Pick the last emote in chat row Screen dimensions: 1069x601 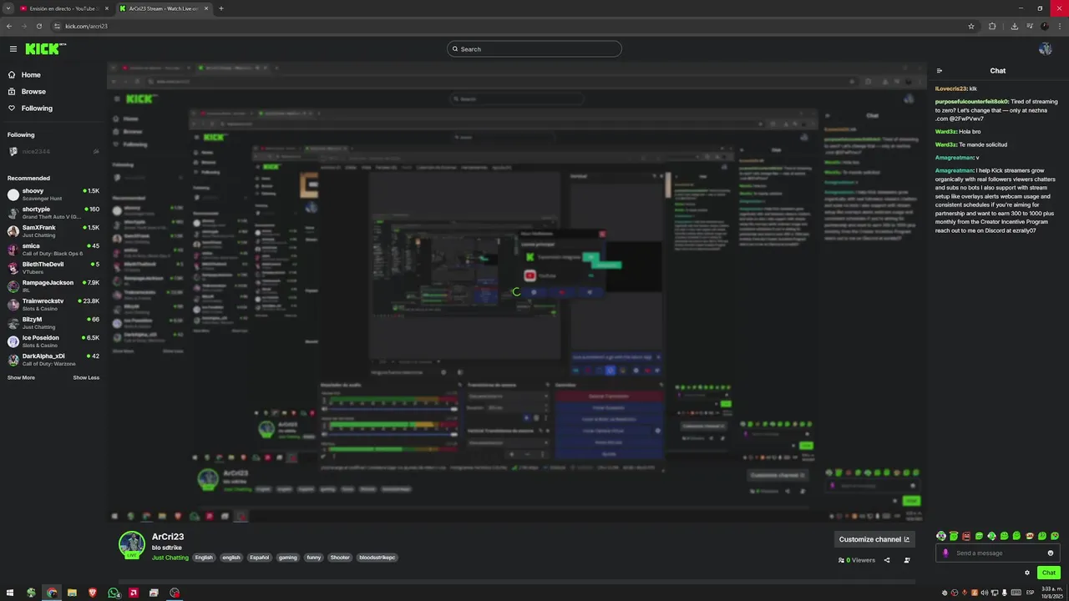[1055, 536]
